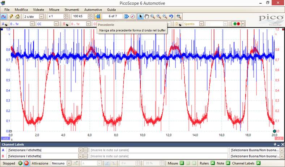
Task: Click channel B notes input field
Action: point(158,156)
